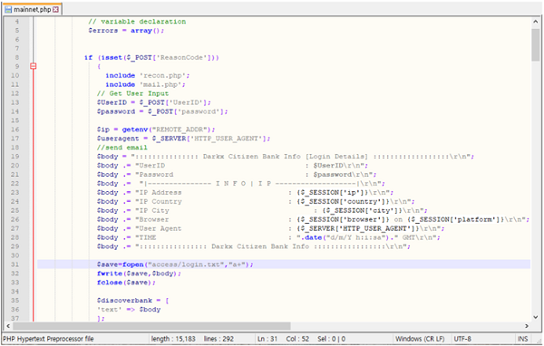Viewport: 544px width, 346px height.
Task: Click the Windows (CR LF) status field
Action: coord(420,339)
